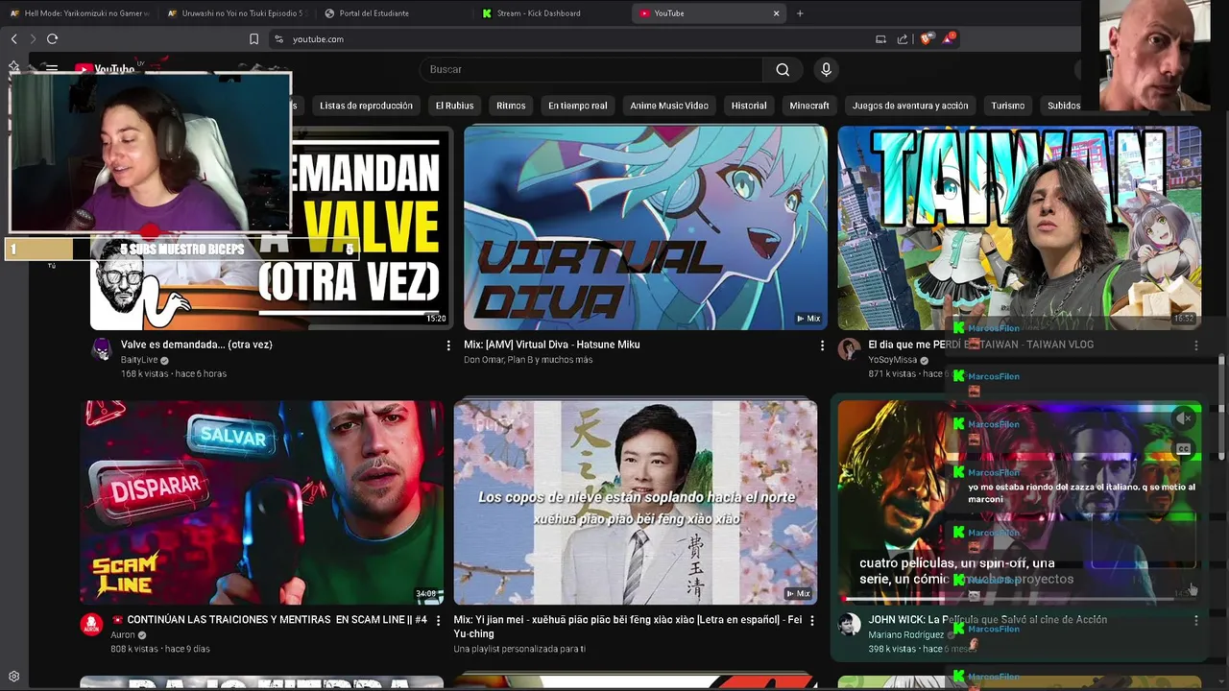Toggle subtitles CC on the John Wick preview
This screenshot has width=1229, height=691.
1184,448
